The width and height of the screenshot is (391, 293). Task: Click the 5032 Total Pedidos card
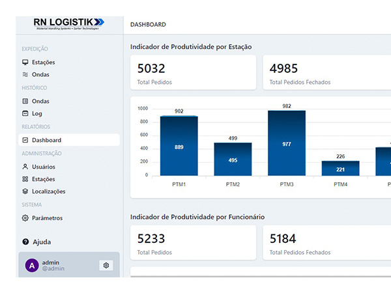(x=194, y=72)
